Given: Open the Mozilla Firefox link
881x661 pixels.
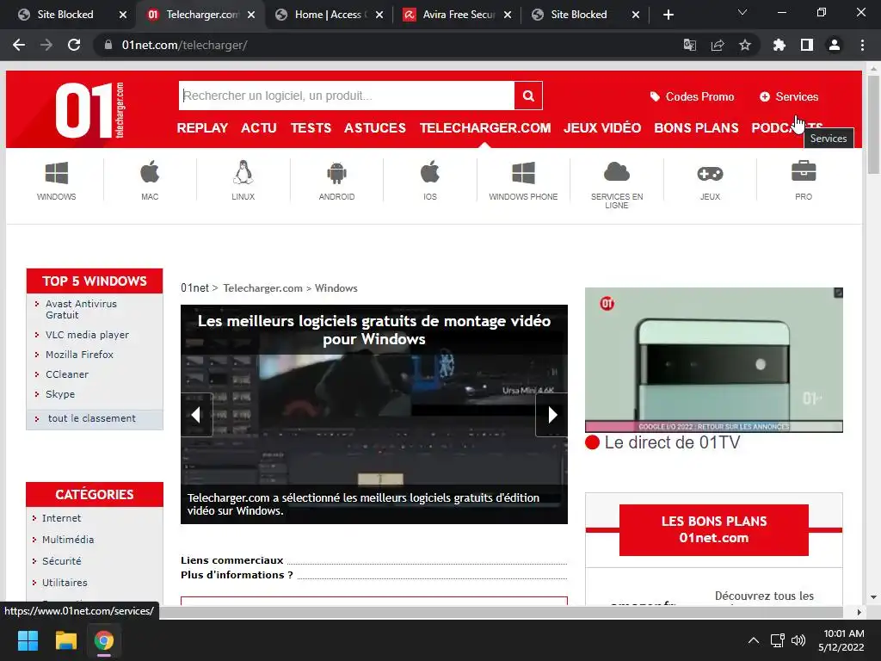Looking at the screenshot, I should click(79, 355).
